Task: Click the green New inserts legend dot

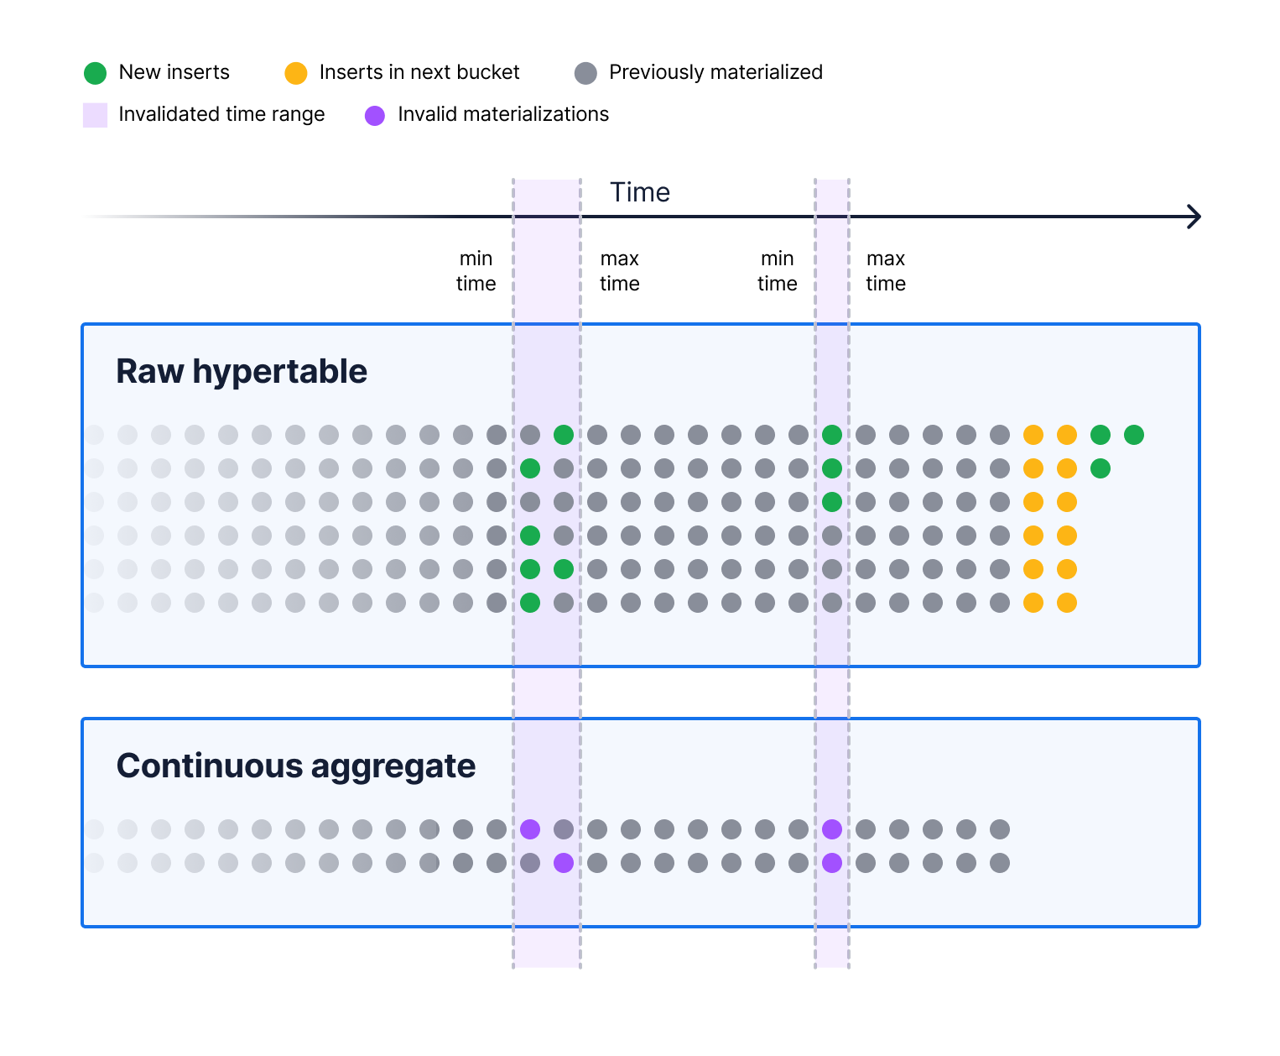Action: 96,73
